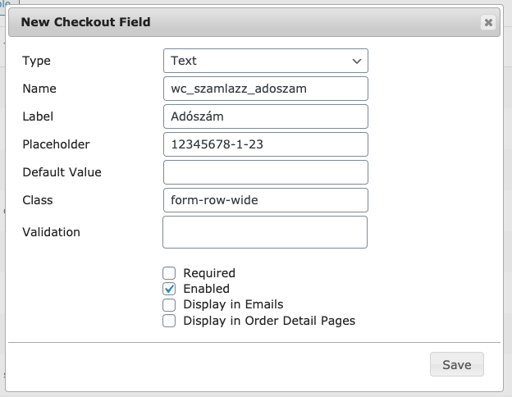Click the Required label text

(209, 273)
